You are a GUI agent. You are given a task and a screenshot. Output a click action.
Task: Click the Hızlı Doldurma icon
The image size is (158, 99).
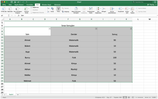[84, 9]
